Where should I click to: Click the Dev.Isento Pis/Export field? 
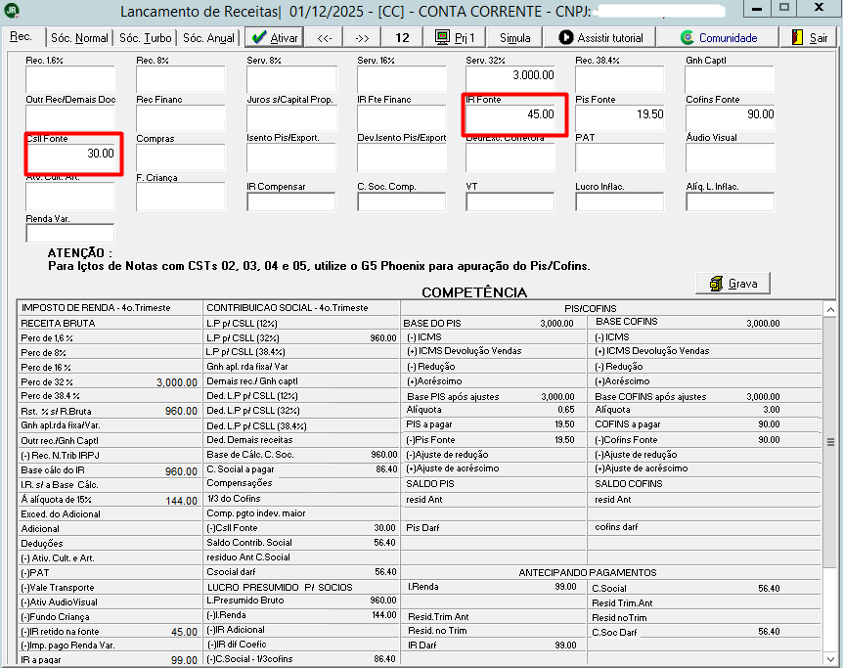point(402,157)
